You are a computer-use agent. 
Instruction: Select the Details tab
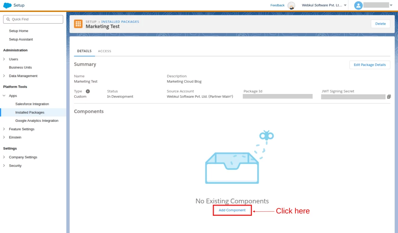pos(84,51)
